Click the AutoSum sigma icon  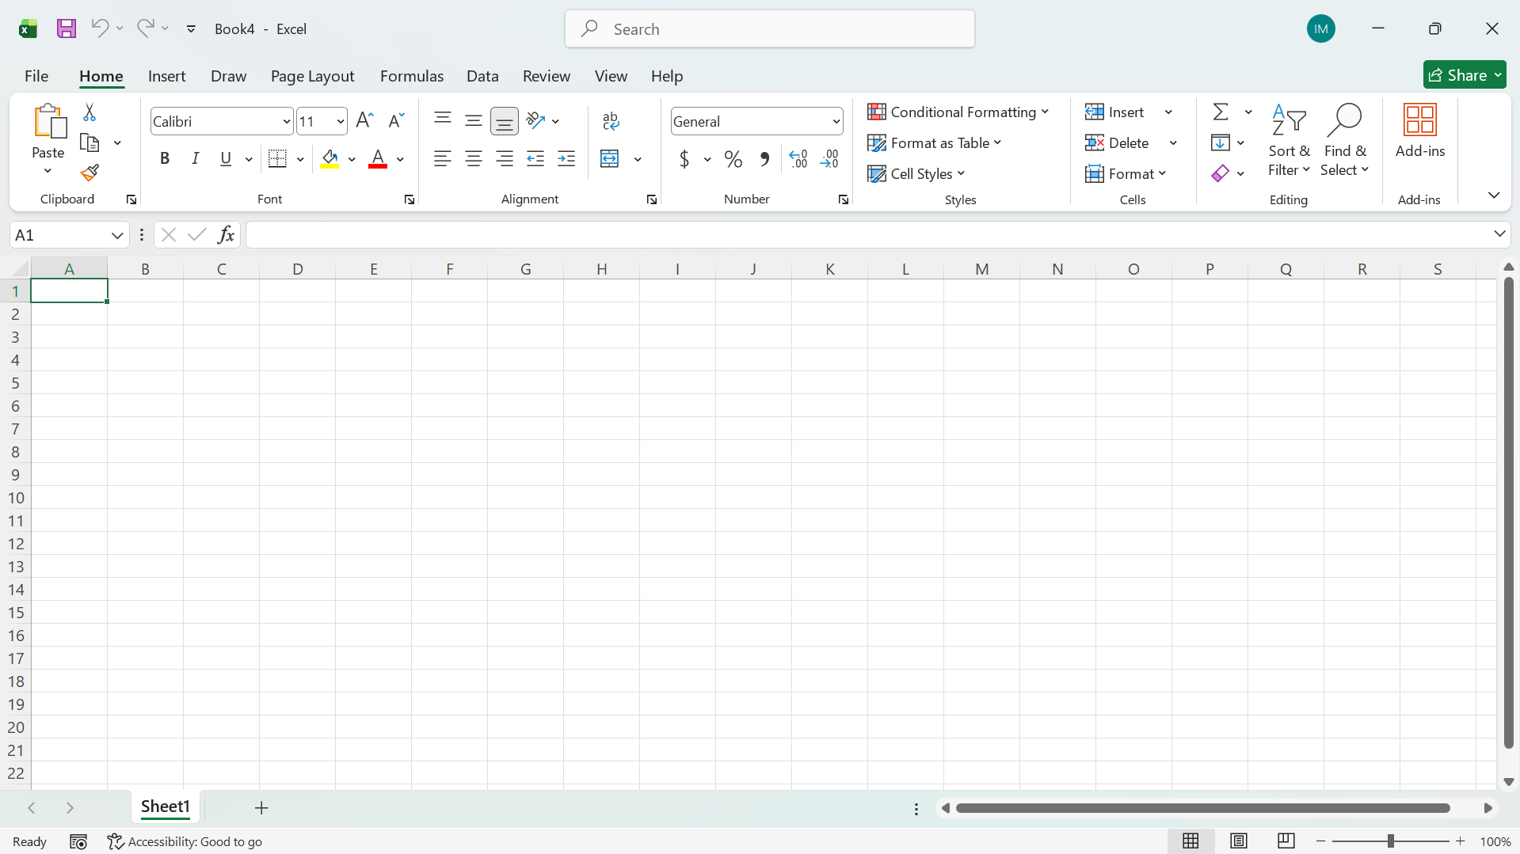tap(1221, 112)
